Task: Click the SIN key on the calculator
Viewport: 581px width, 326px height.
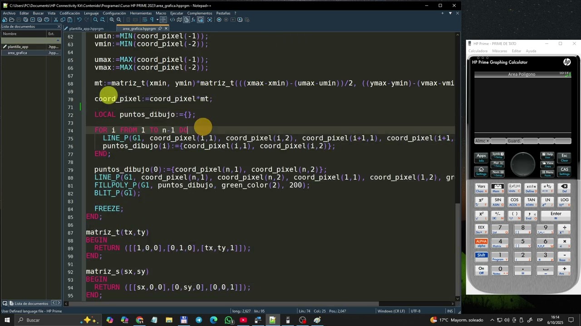Action: (498, 201)
